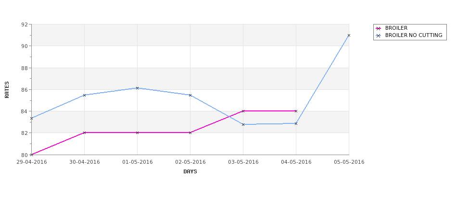Click the RATES axis title
Image resolution: width=469 pixels, height=206 pixels.
[7, 90]
